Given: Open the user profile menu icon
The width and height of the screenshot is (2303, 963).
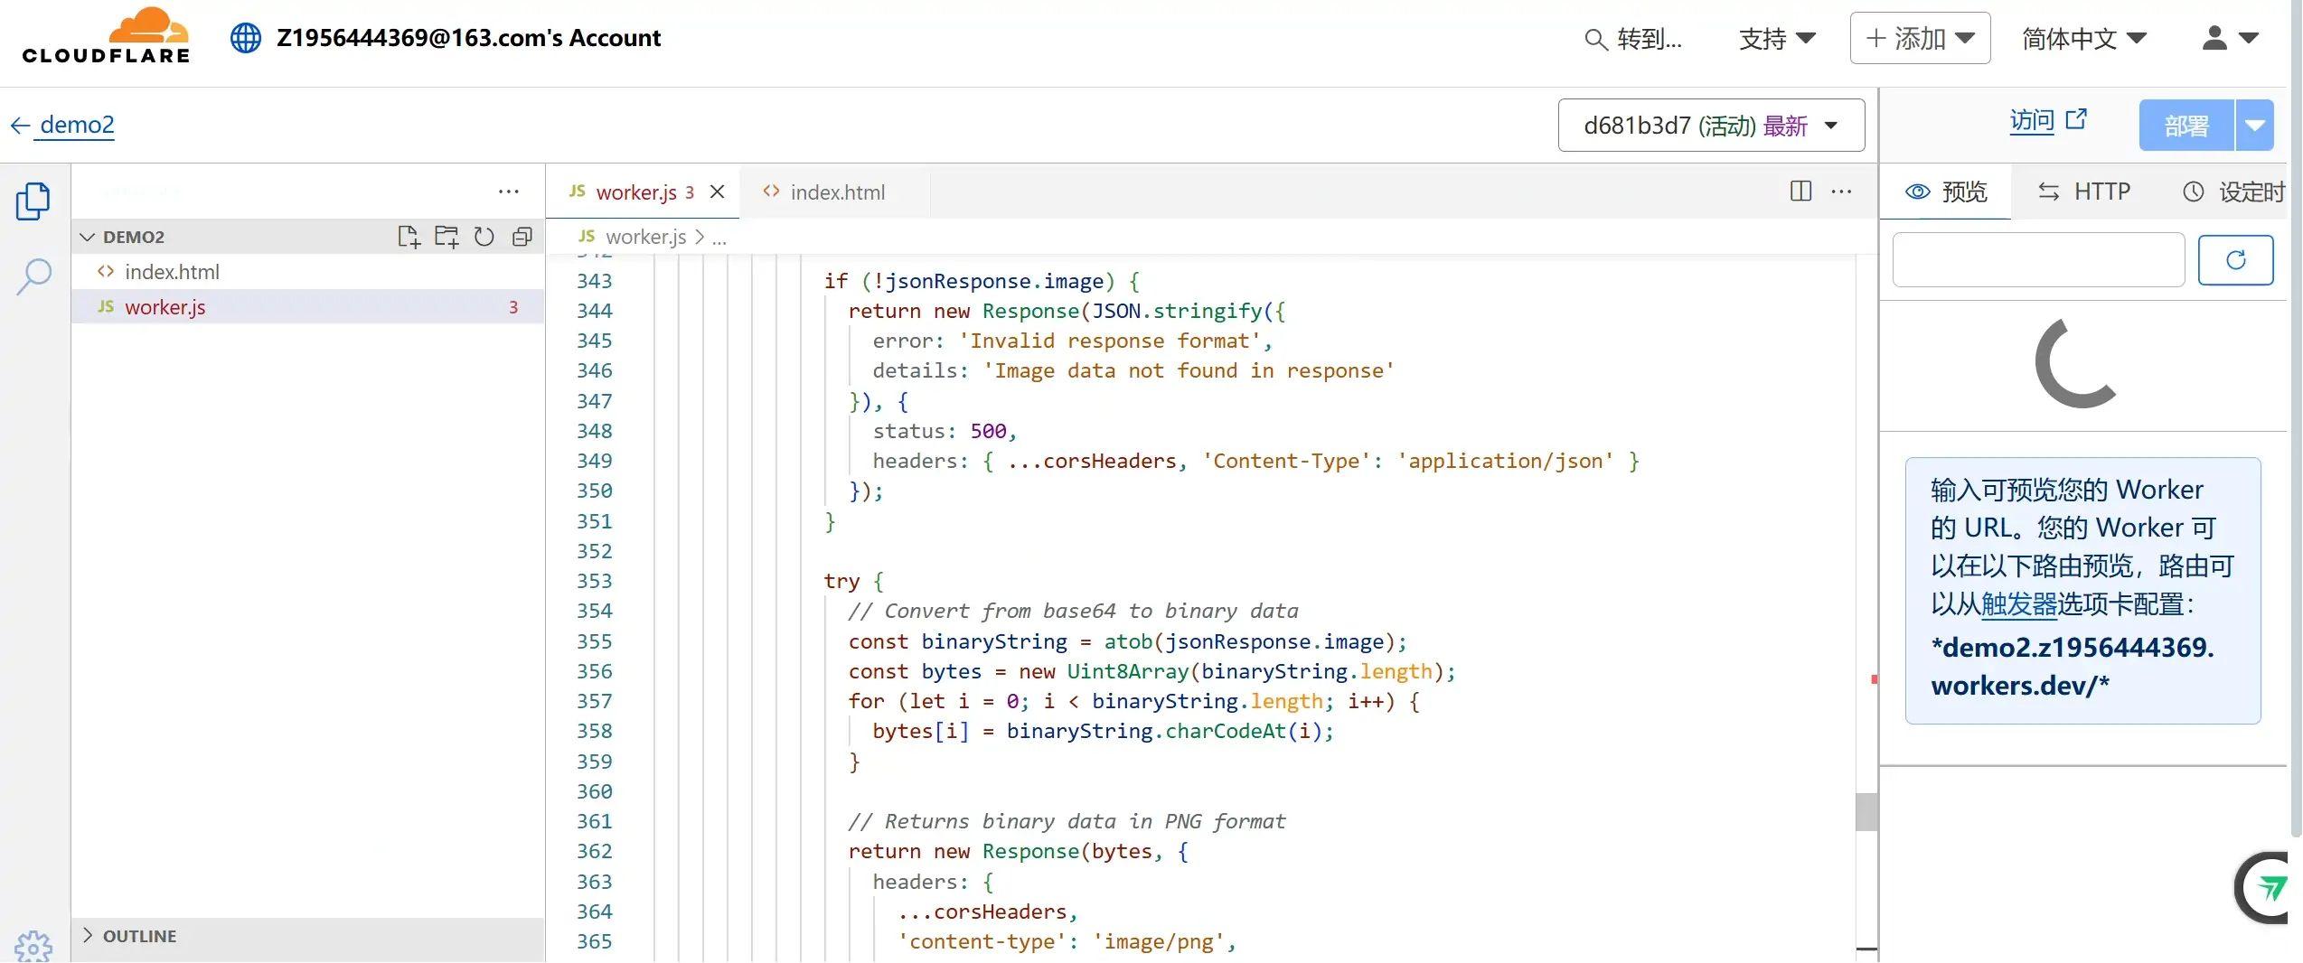Looking at the screenshot, I should (2214, 38).
